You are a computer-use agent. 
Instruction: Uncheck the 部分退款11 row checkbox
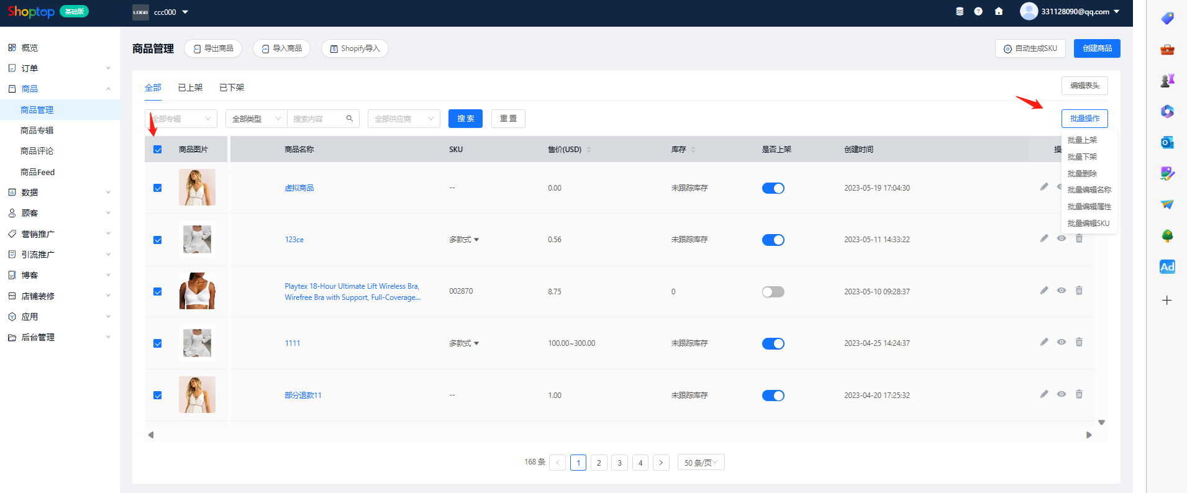(158, 396)
